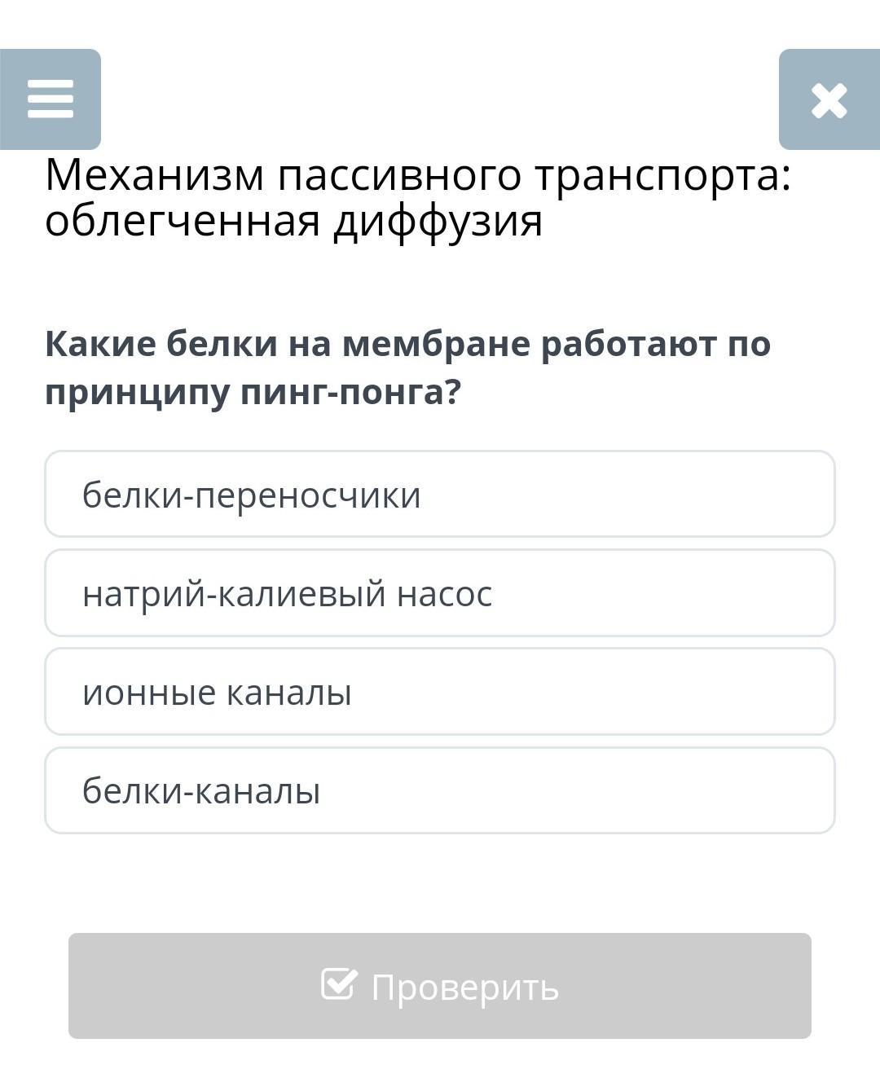Select the answer белки-каналы
The image size is (880, 1078).
440,790
